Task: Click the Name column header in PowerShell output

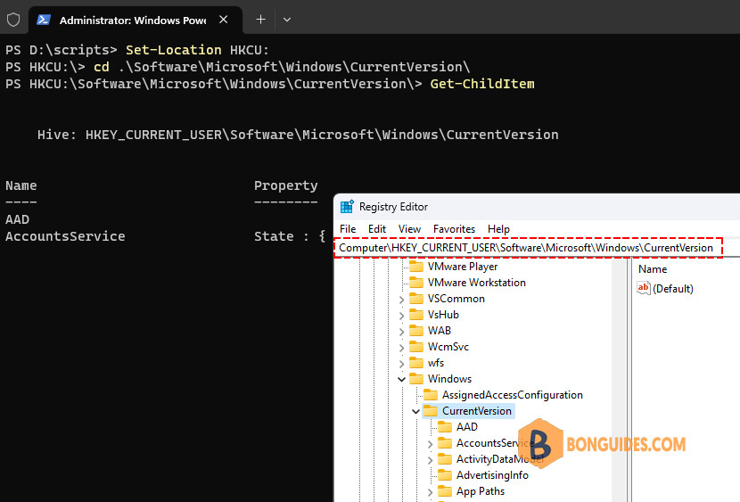Action: click(x=21, y=185)
